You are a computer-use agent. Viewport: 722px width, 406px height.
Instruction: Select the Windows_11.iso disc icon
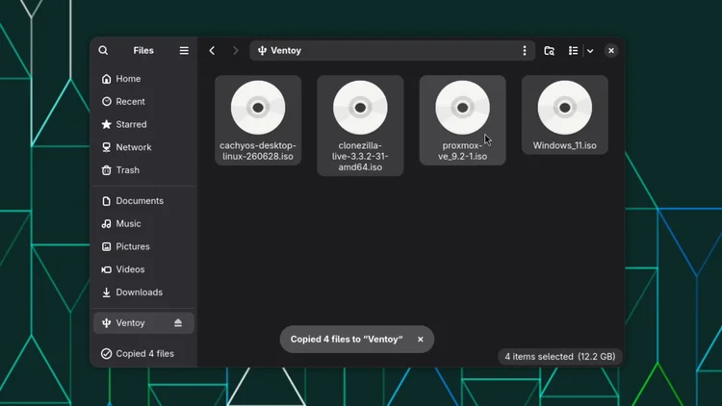[564, 107]
